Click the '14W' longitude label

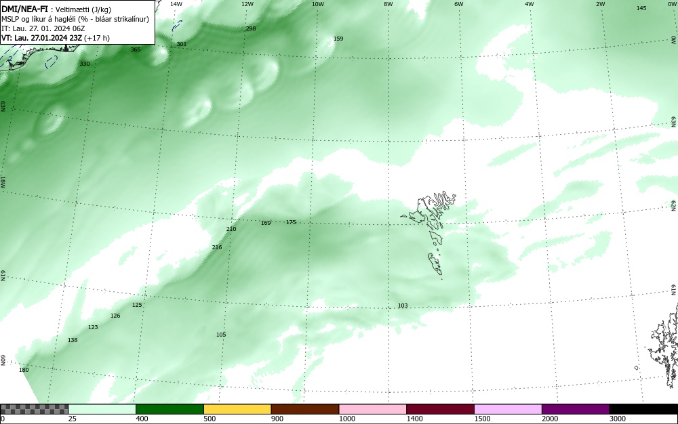[x=176, y=4]
